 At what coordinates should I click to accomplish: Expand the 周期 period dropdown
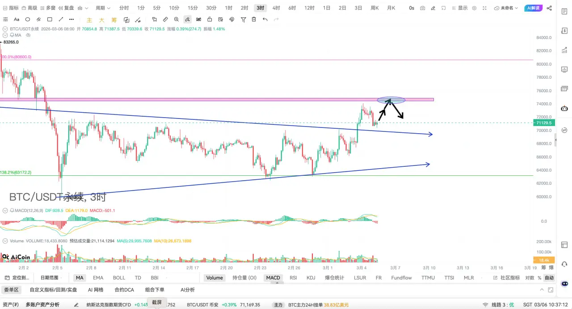click(x=103, y=8)
